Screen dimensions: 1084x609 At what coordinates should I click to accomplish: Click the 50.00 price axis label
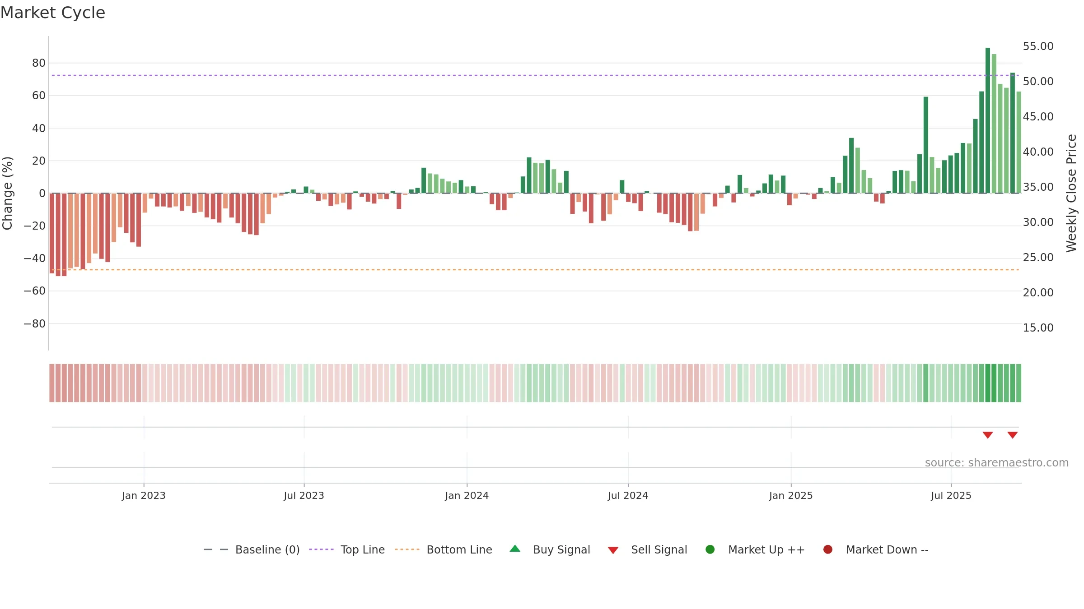point(1038,82)
